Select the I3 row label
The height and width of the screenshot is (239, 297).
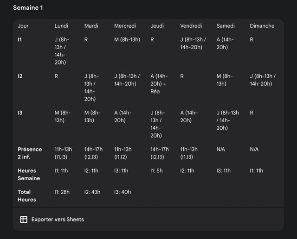20,113
